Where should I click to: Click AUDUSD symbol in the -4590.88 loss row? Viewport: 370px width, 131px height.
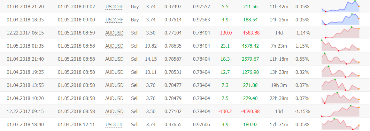(114, 112)
